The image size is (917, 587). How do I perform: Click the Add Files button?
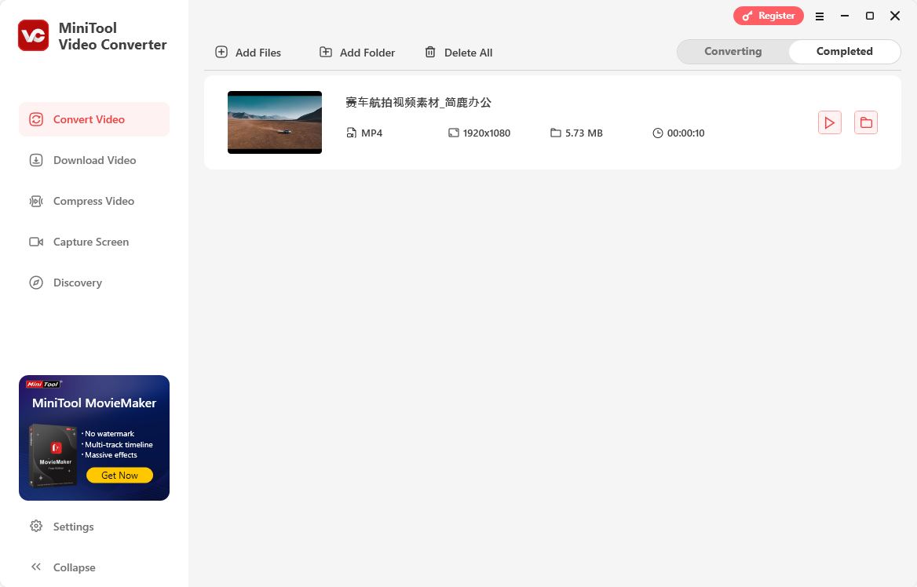pyautogui.click(x=248, y=53)
